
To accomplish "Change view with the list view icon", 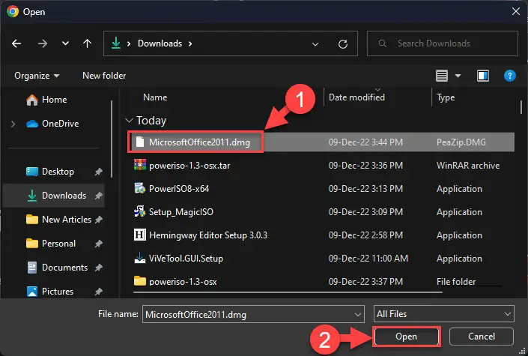I will click(x=441, y=76).
